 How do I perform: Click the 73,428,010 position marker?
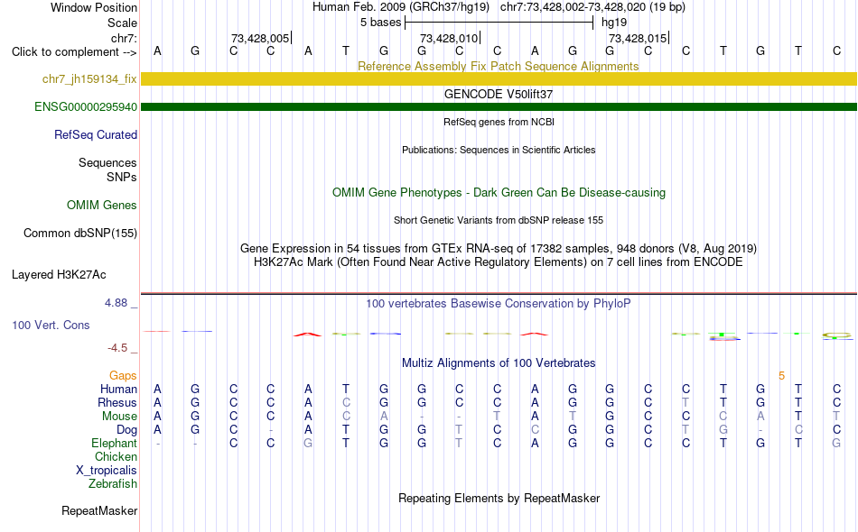[450, 38]
